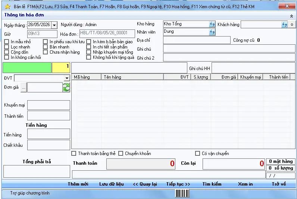Click the Còn lại remaining field
The height and width of the screenshot is (199, 297).
click(x=234, y=164)
